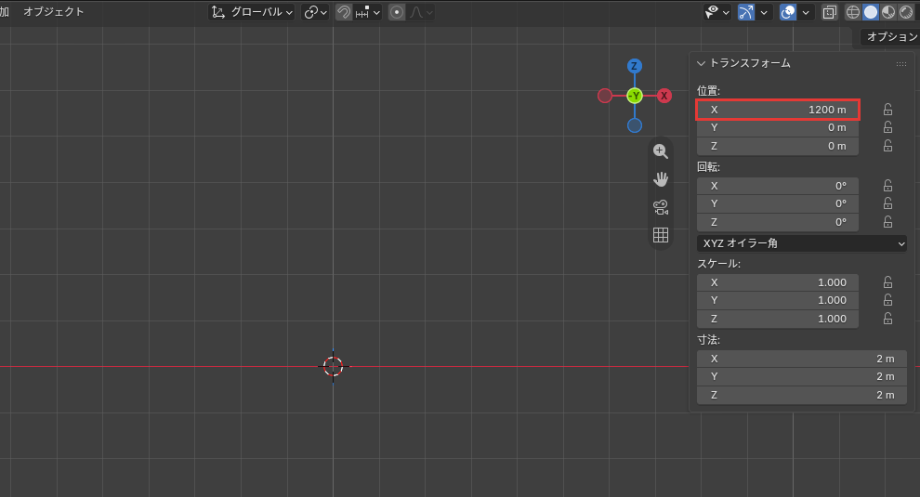Viewport: 920px width, 497px height.
Task: Click the red X axis on gizmo
Action: point(664,96)
